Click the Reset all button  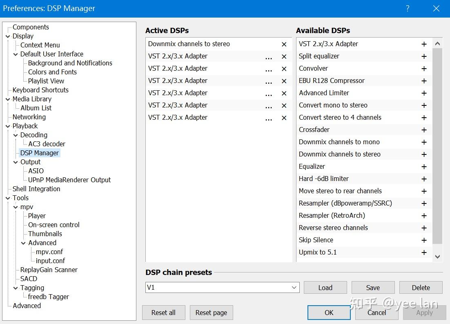(x=164, y=313)
